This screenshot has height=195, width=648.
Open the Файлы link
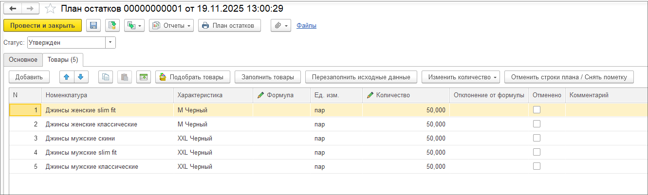point(306,25)
